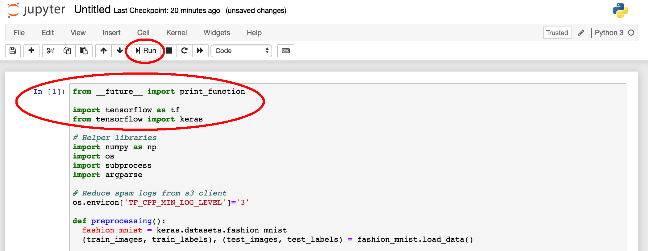This screenshot has height=251, width=648.
Task: Open the command palette keyboard icon
Action: point(285,51)
